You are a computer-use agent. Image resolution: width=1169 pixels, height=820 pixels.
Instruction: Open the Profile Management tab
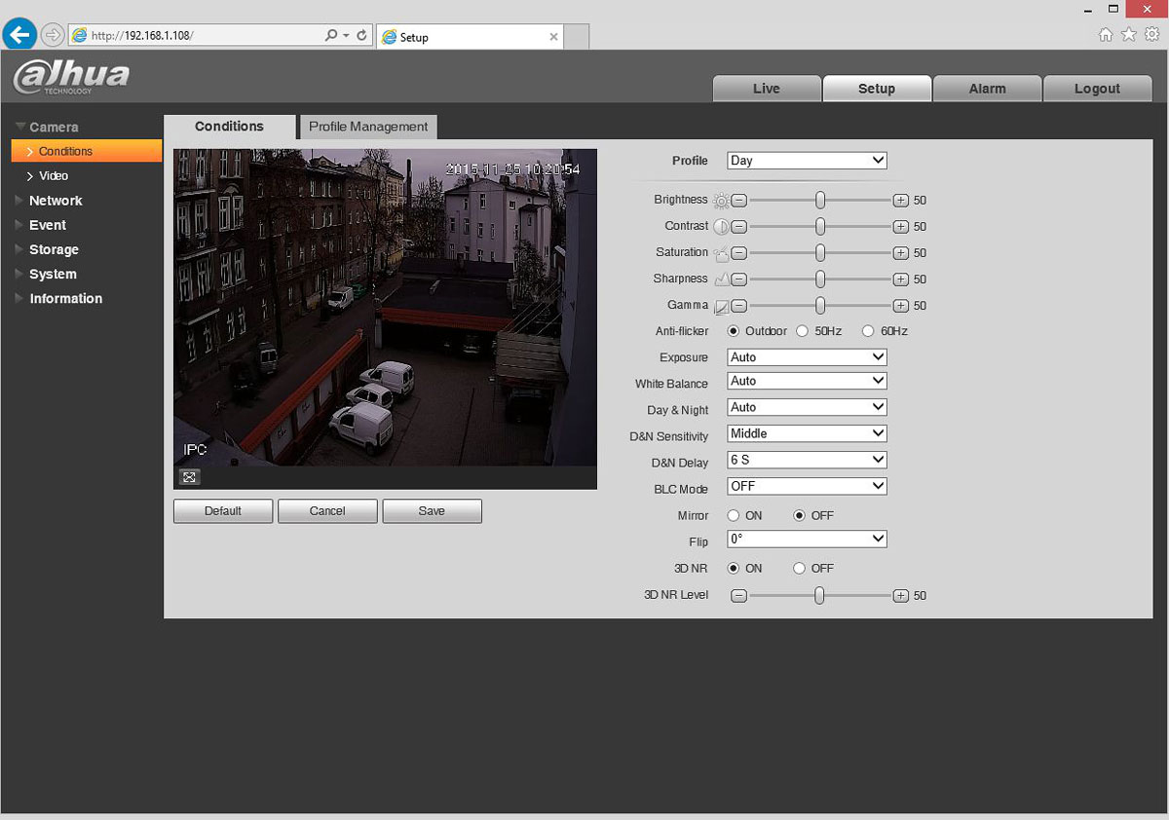tap(368, 127)
